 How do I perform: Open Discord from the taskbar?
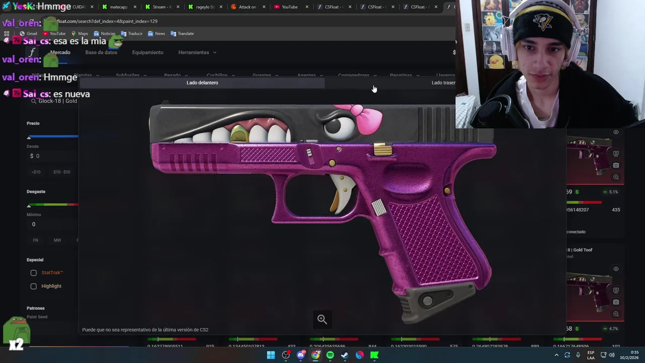(301, 355)
